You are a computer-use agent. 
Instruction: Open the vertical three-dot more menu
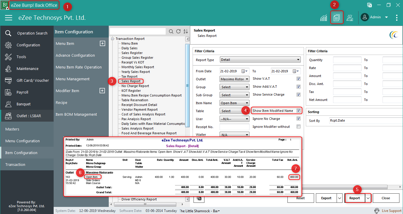point(397,18)
